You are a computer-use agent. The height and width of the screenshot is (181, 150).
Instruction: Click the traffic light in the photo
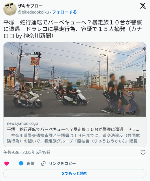point(37,54)
